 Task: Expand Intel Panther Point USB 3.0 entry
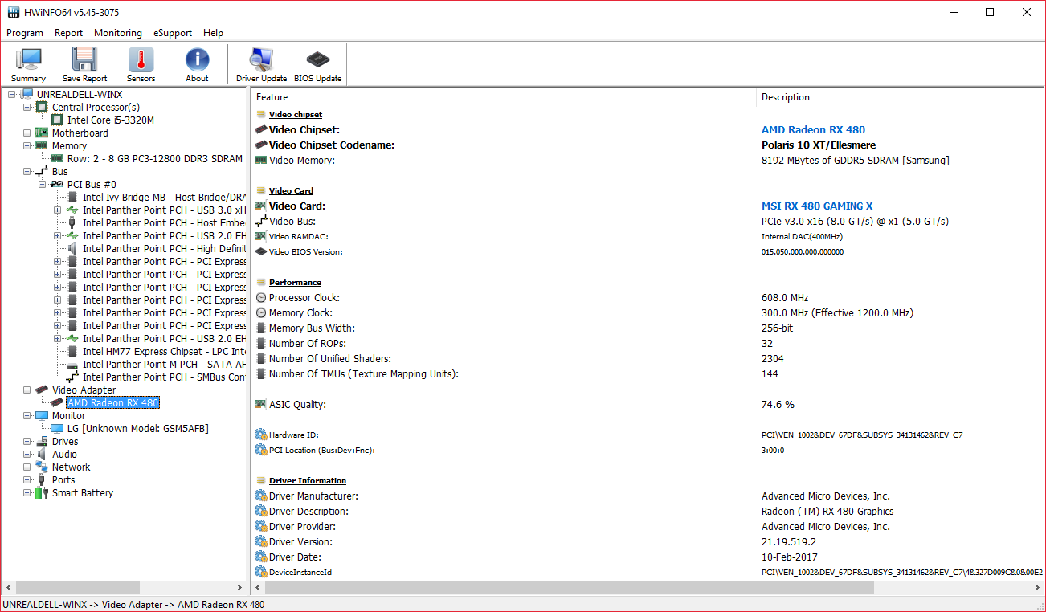click(x=58, y=210)
